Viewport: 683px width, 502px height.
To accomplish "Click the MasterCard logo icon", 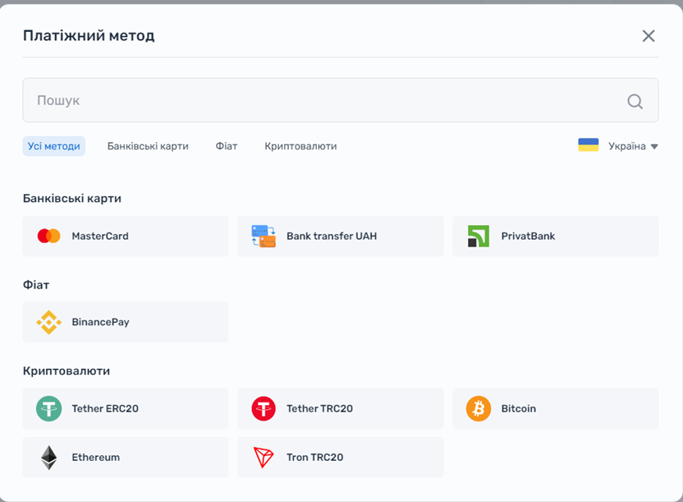I will [49, 236].
